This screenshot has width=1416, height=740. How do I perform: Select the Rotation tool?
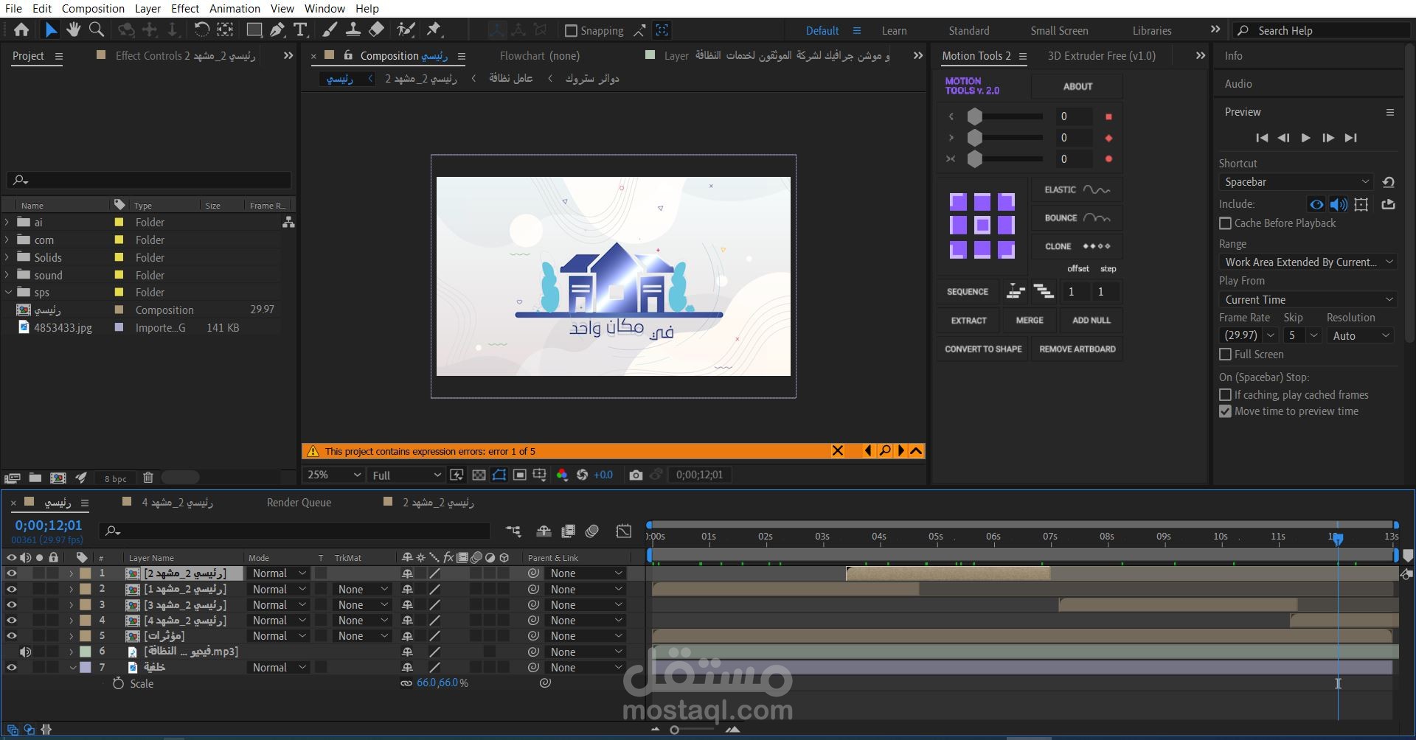point(201,30)
